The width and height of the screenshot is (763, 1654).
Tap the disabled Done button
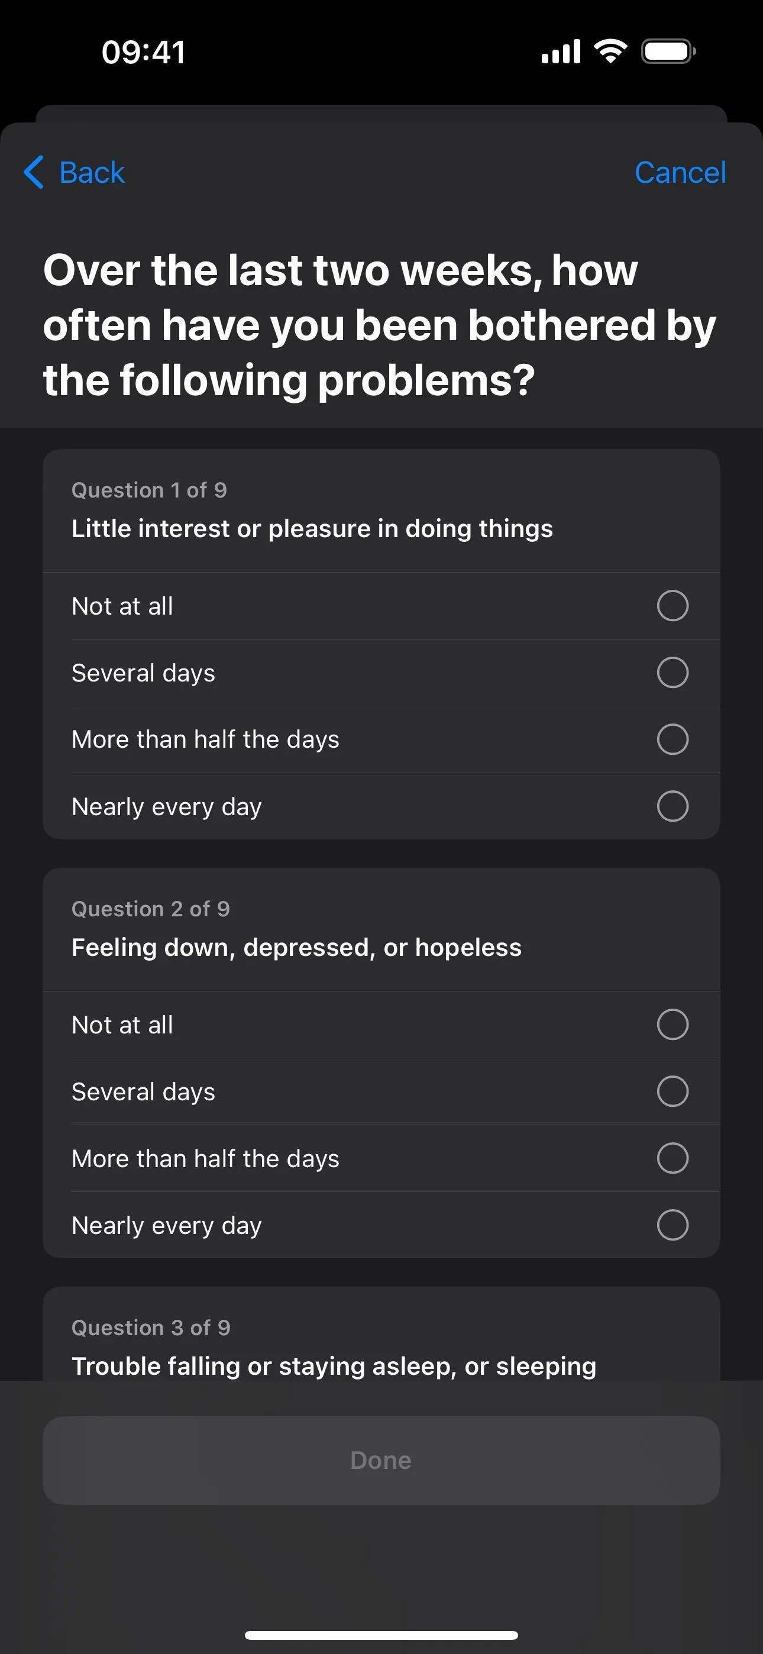pos(381,1460)
